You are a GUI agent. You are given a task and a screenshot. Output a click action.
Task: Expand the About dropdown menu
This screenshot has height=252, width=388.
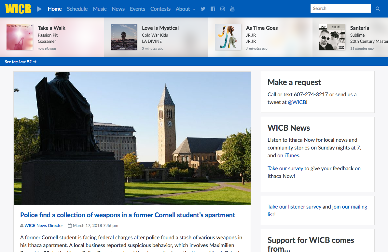tap(186, 9)
